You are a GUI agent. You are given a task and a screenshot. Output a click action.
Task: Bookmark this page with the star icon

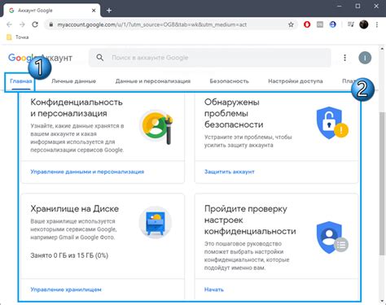(291, 24)
